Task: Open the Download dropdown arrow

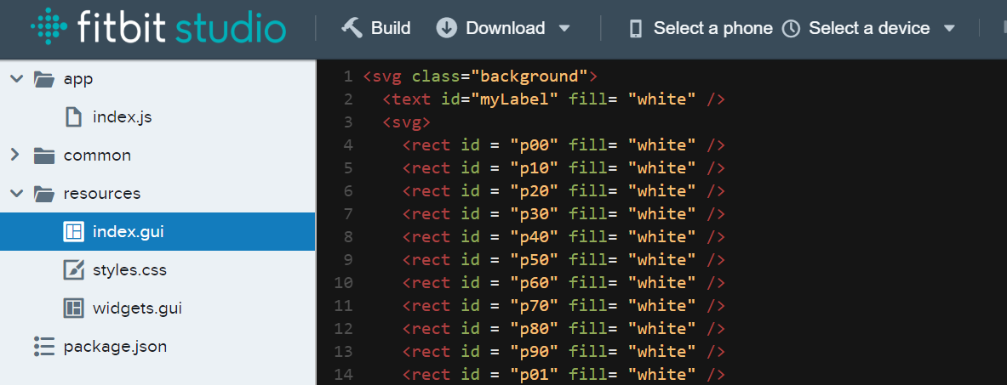Action: pyautogui.click(x=564, y=28)
